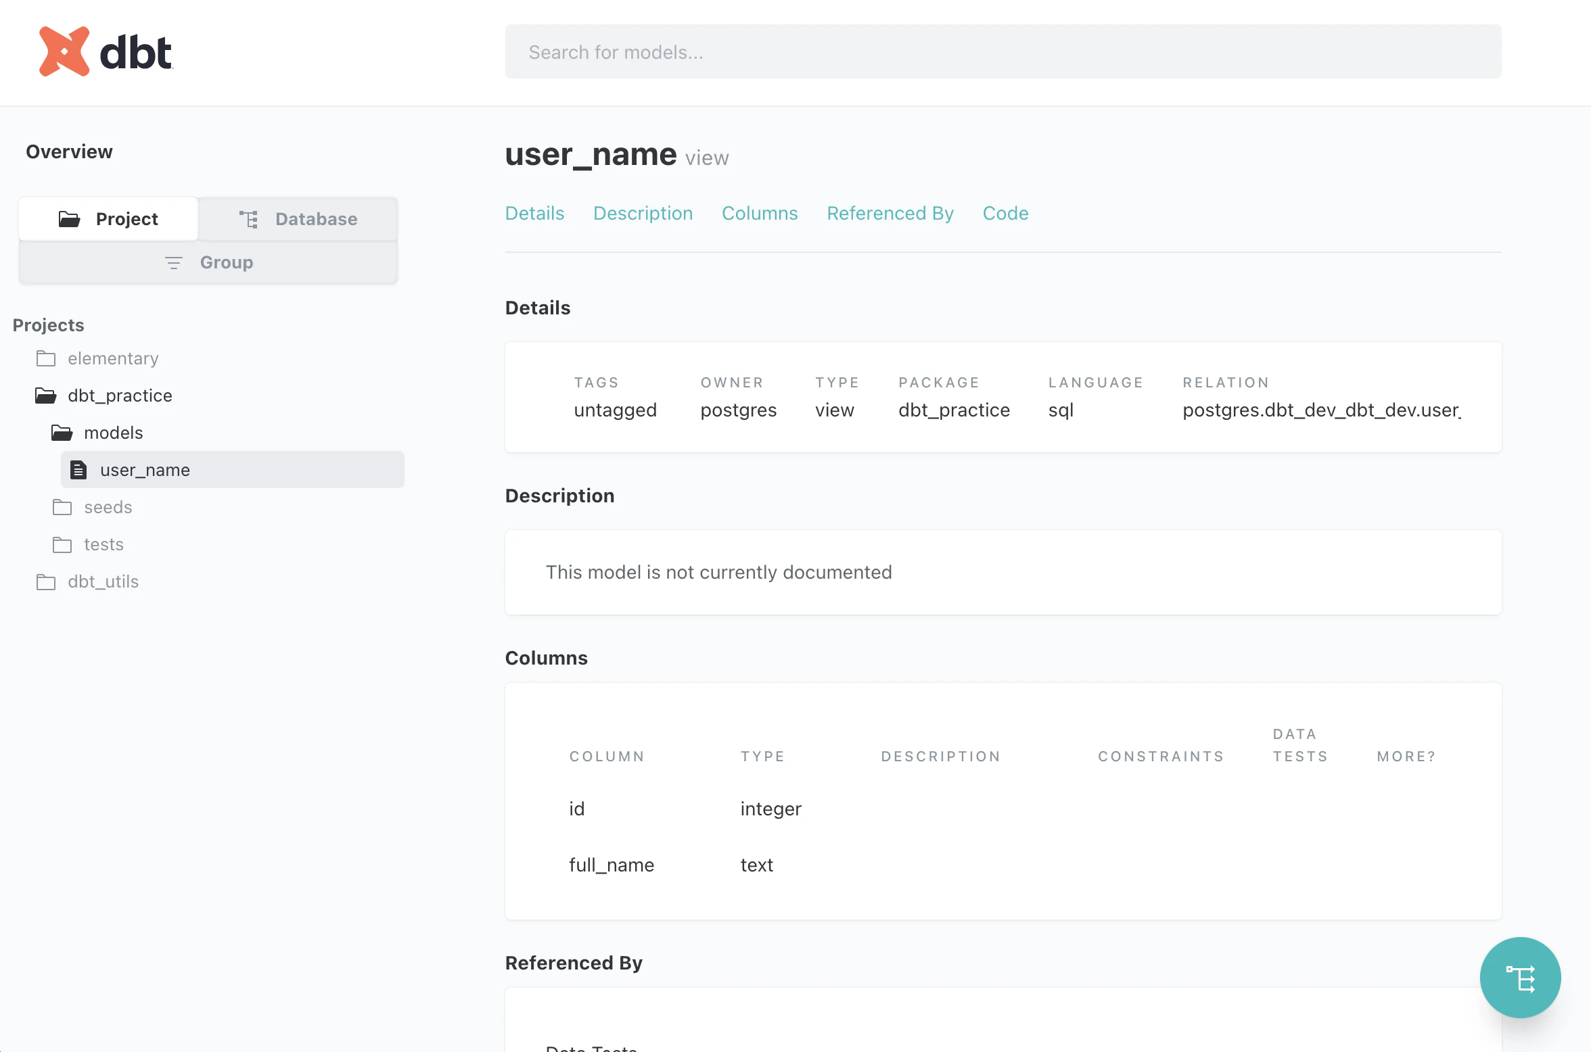This screenshot has height=1052, width=1591.
Task: Jump to the Columns section link
Action: (760, 213)
